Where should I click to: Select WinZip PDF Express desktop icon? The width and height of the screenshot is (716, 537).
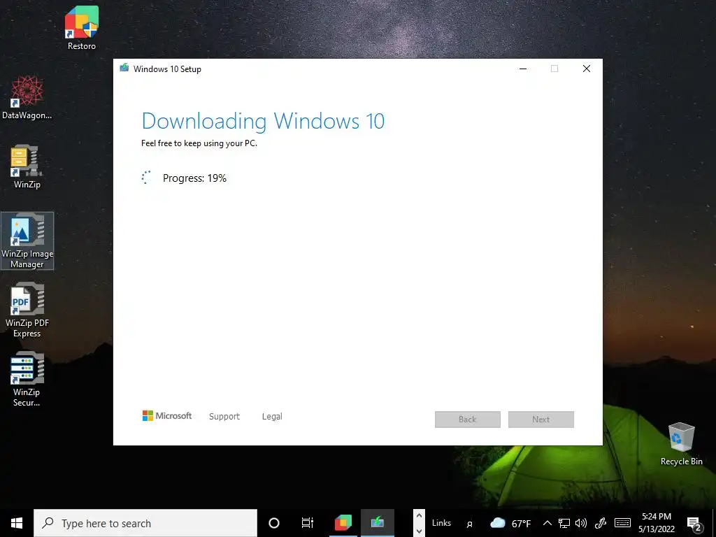click(x=27, y=310)
